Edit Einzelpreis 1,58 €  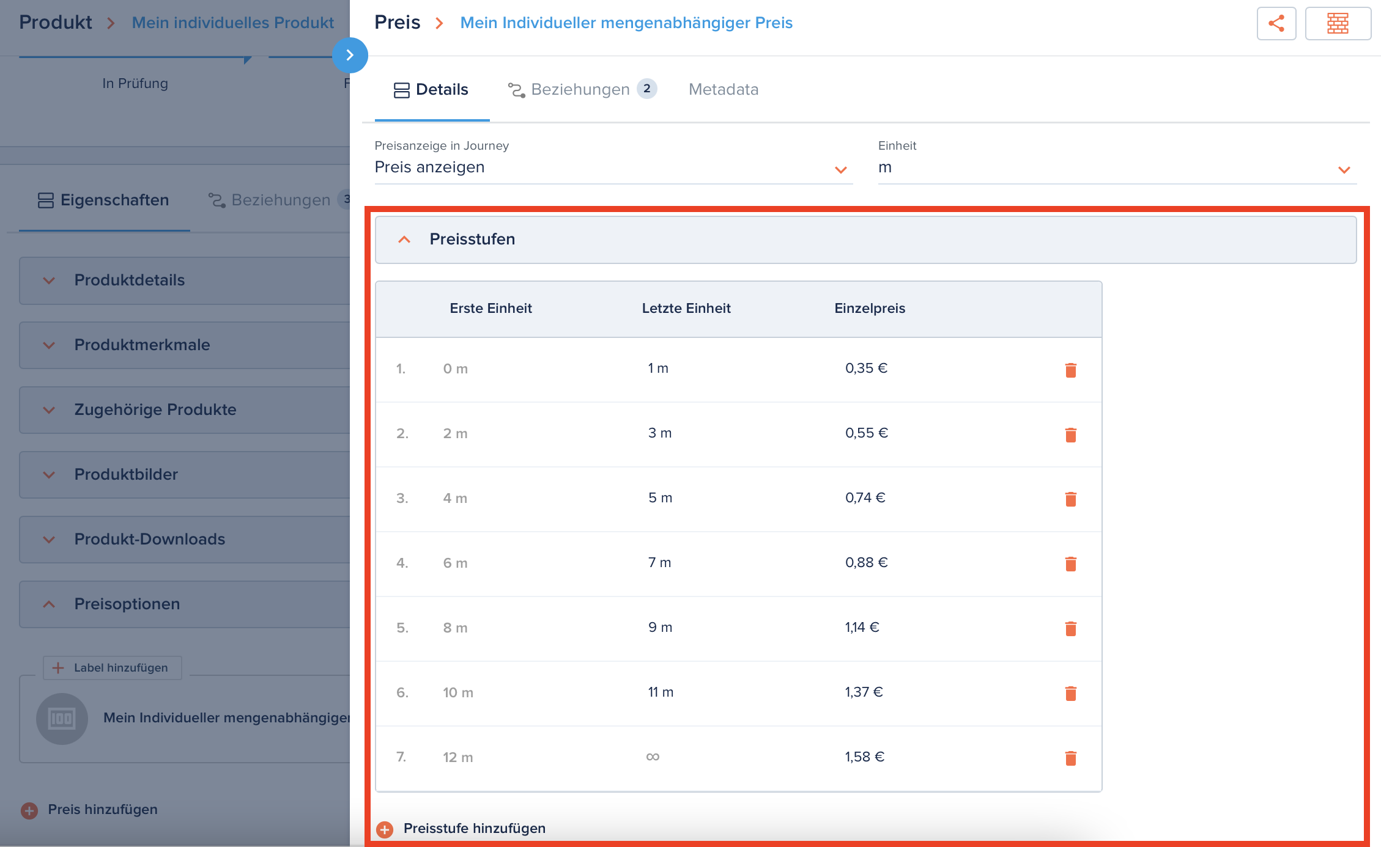pos(864,757)
